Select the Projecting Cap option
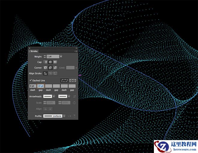This screenshot has width=198, height=153. click(x=55, y=62)
